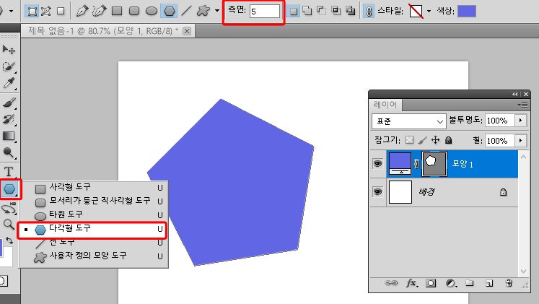Choose 사각형 도구 from the flyout

93,188
